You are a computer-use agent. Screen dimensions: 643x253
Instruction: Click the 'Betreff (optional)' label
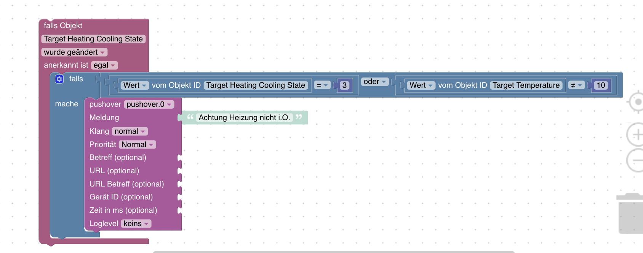[118, 158]
